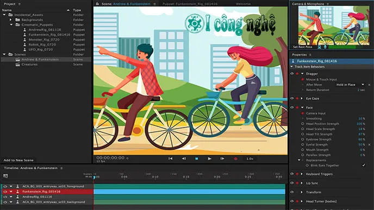Collapse the Incidental_Assets folder
This screenshot has width=374, height=210.
(x=4, y=15)
